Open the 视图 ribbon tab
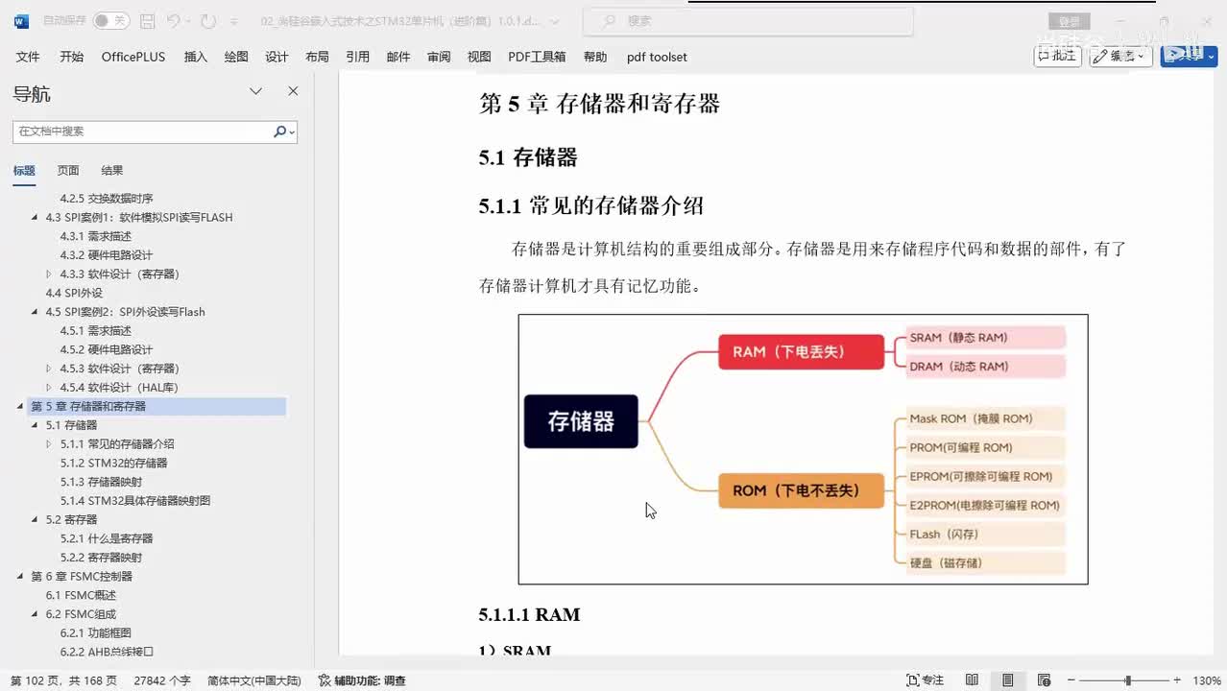Screen dimensions: 1227x691 click(x=479, y=57)
